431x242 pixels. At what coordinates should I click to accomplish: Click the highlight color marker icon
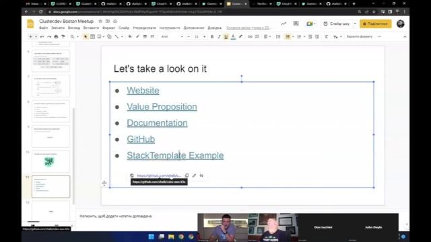(x=240, y=36)
